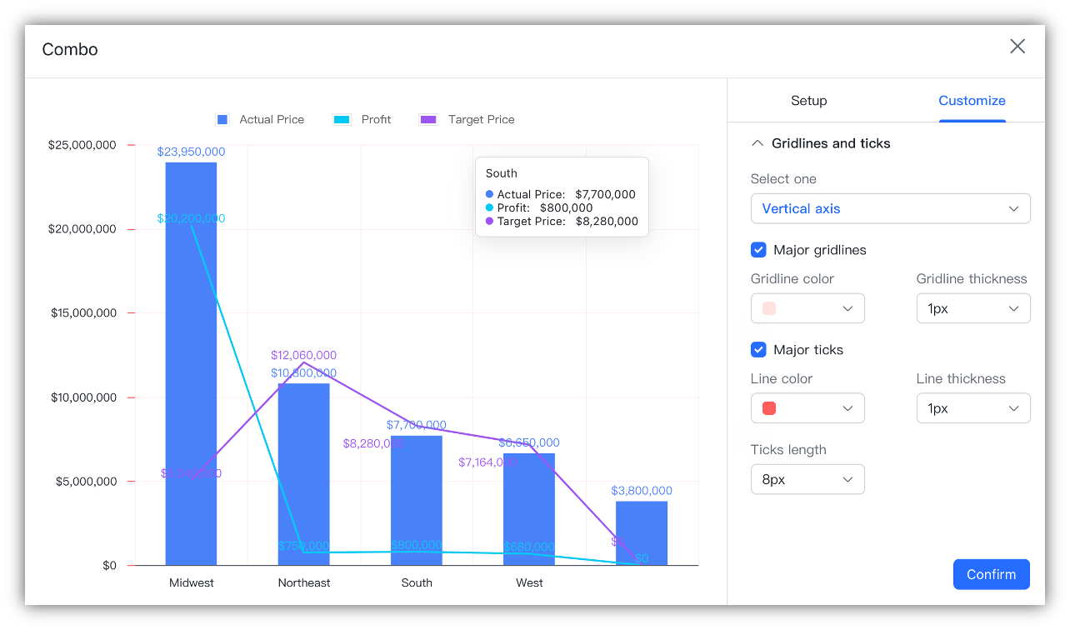Open the Line color picker dropdown
The image size is (1070, 630).
click(x=807, y=408)
